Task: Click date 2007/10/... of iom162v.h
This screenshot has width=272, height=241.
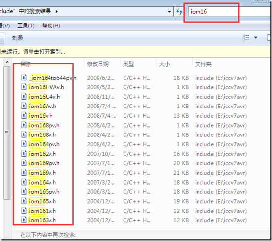Action: pyautogui.click(x=101, y=154)
